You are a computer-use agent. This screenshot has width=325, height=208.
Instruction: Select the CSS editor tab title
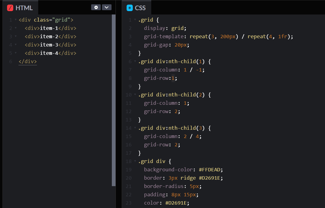tap(140, 8)
